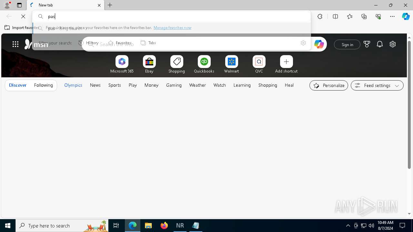Close the New tab tab
The width and height of the screenshot is (413, 232).
pyautogui.click(x=99, y=5)
